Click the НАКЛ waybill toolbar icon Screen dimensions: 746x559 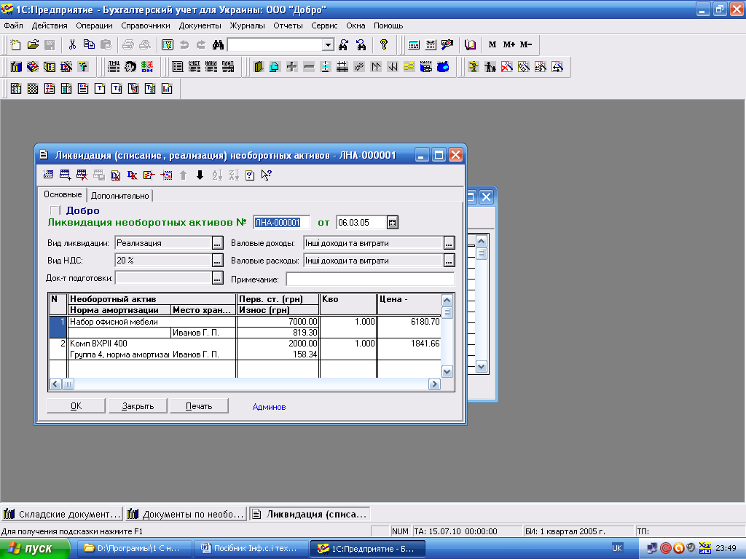211,66
